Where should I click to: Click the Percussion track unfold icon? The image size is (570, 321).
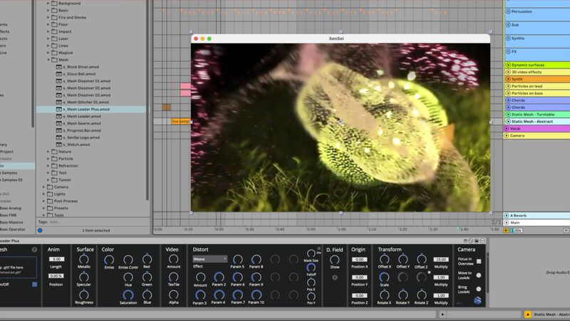pos(509,12)
